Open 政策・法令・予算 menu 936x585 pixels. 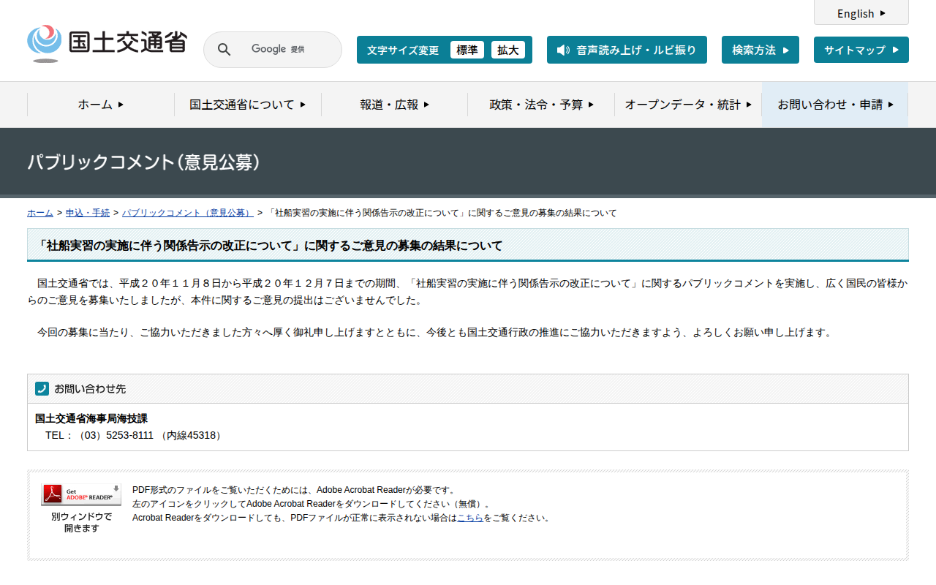pyautogui.click(x=542, y=105)
